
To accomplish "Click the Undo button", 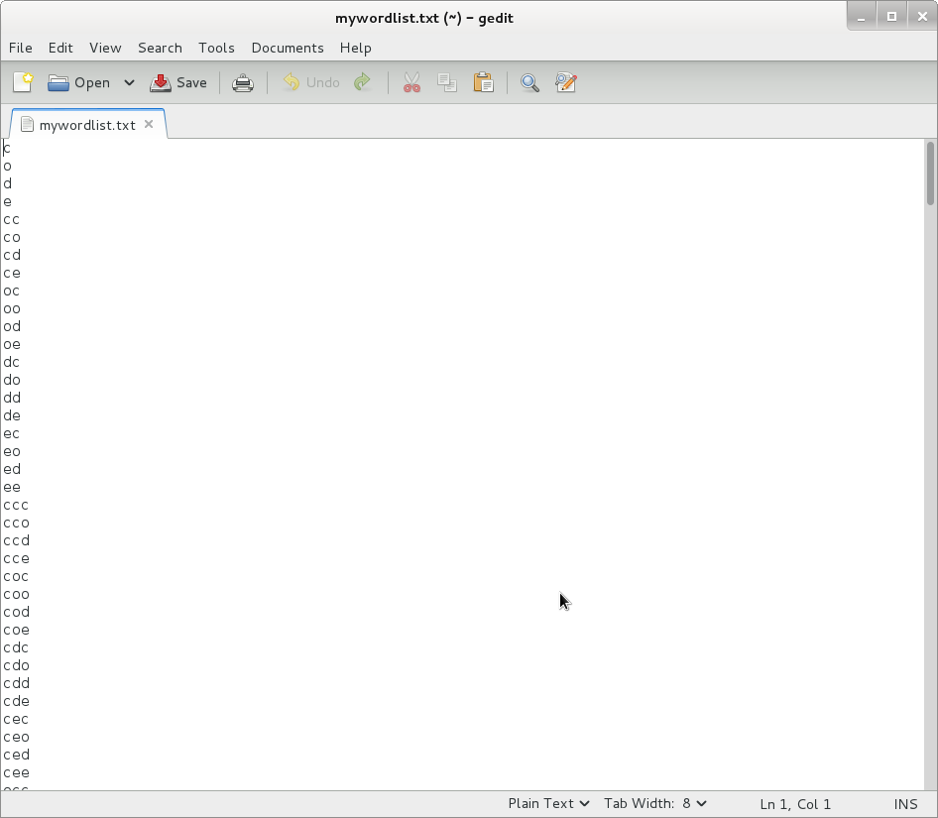I will (311, 82).
